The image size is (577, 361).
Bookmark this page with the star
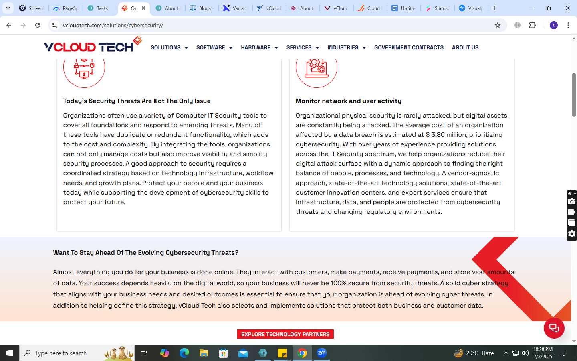click(x=498, y=25)
